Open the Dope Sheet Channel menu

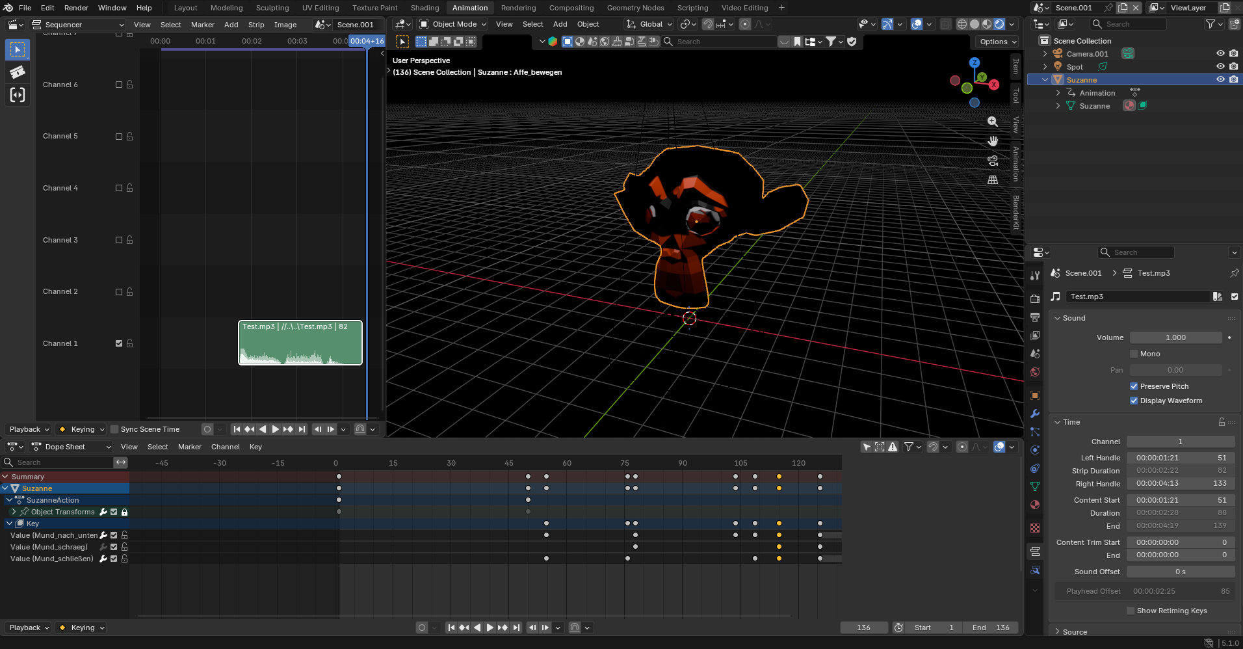(226, 447)
